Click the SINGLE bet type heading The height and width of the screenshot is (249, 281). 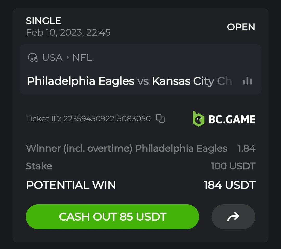(43, 21)
